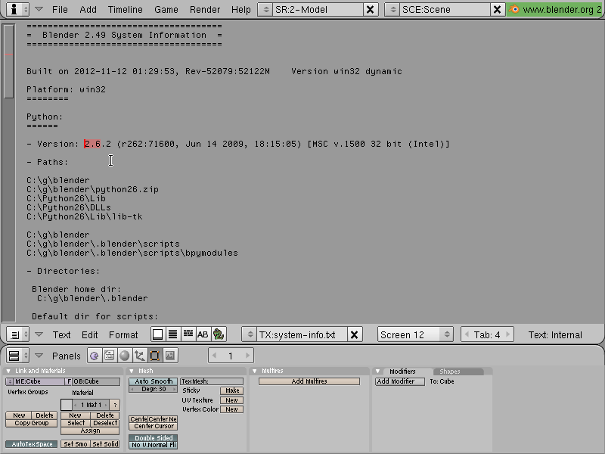The image size is (605, 454).
Task: Increase the current frame number
Action: [247, 356]
